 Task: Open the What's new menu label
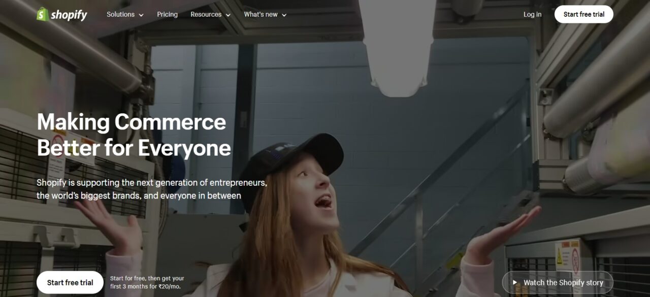tap(261, 14)
